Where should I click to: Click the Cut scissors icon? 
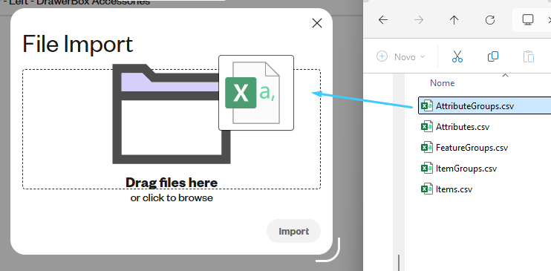pyautogui.click(x=457, y=56)
